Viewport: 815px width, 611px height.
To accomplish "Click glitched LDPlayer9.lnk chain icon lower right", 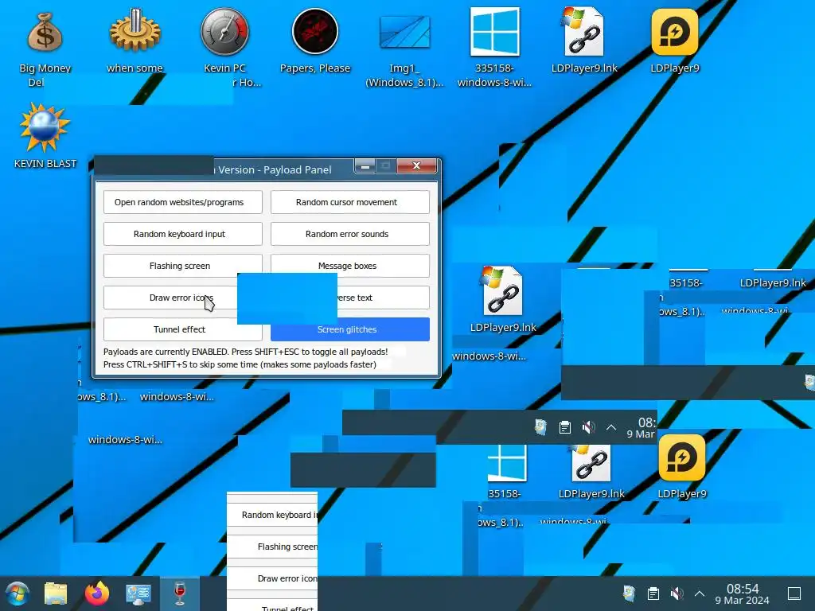I will [x=591, y=464].
